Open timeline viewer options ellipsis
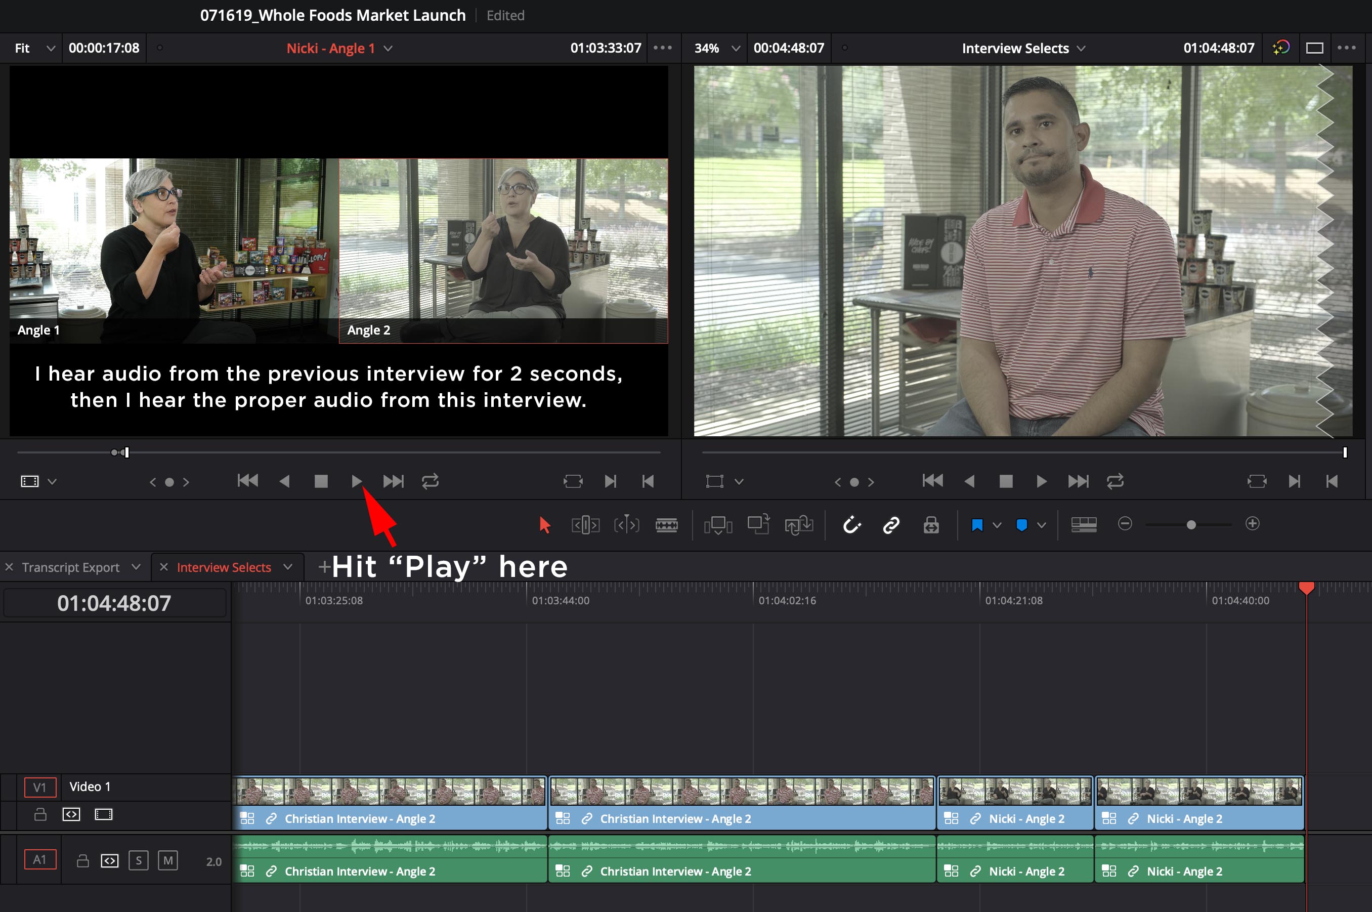This screenshot has height=912, width=1372. 1346,48
